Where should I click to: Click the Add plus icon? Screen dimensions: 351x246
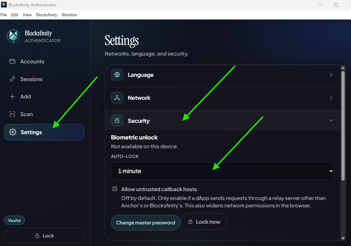pyautogui.click(x=12, y=97)
